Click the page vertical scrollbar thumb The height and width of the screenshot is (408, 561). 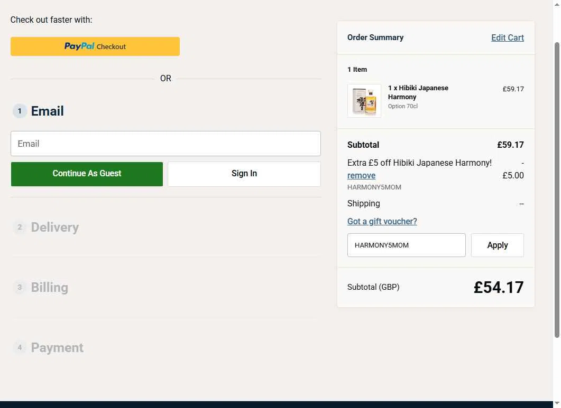557,189
